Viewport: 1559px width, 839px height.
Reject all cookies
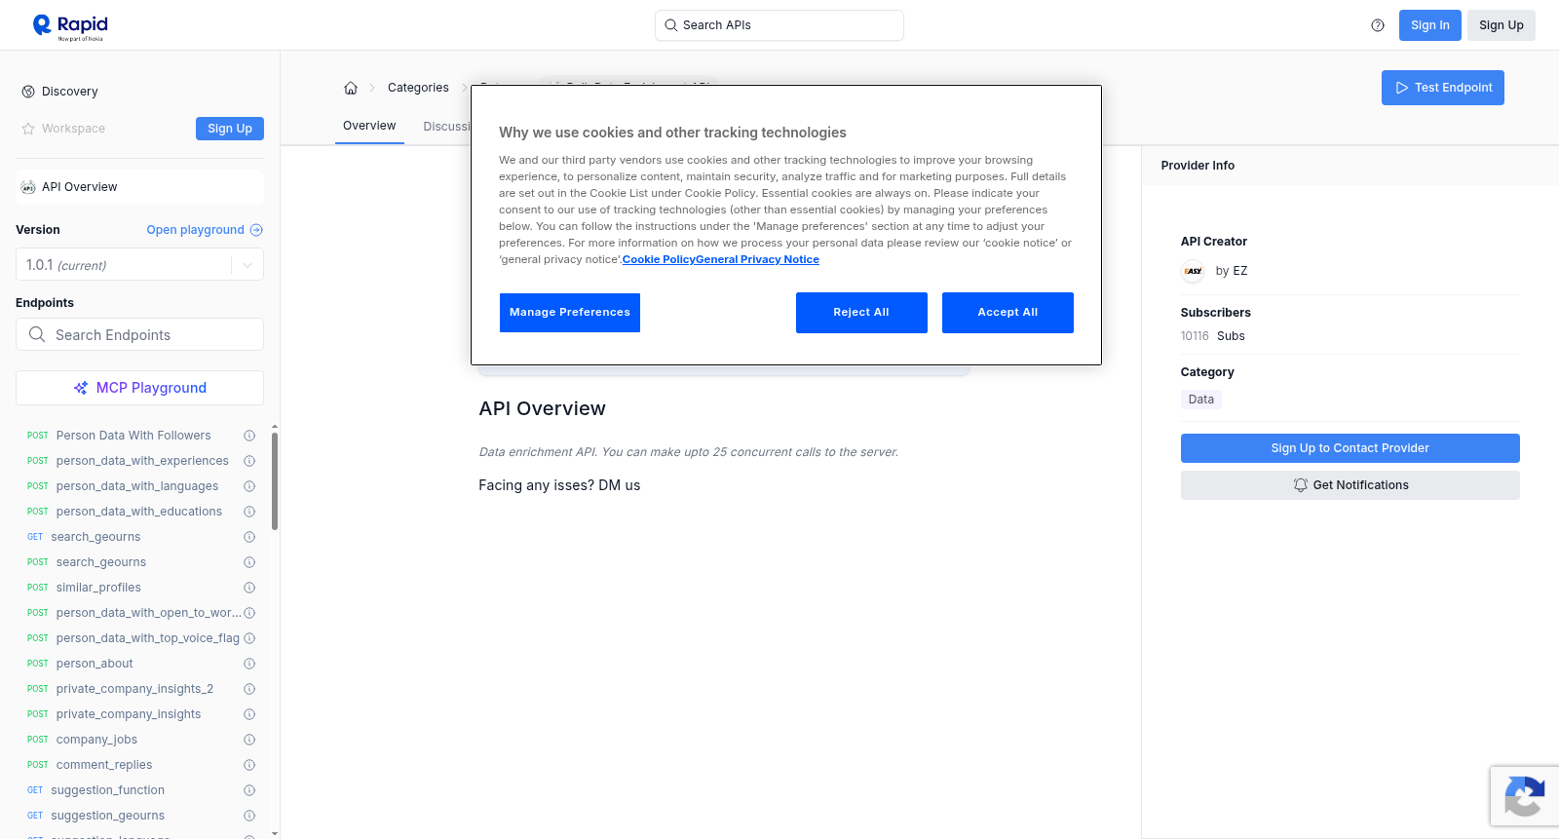click(x=861, y=313)
